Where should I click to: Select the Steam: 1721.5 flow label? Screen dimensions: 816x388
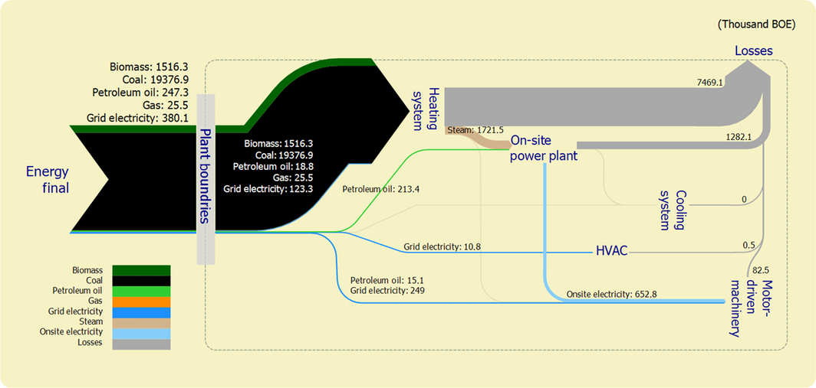(x=476, y=131)
